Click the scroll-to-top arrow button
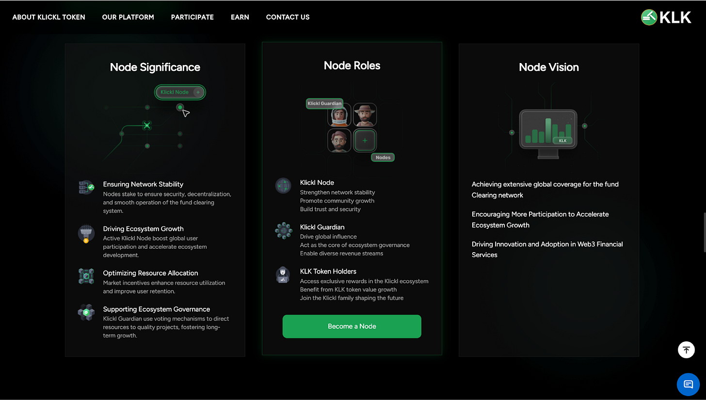Image resolution: width=706 pixels, height=400 pixels. tap(686, 350)
